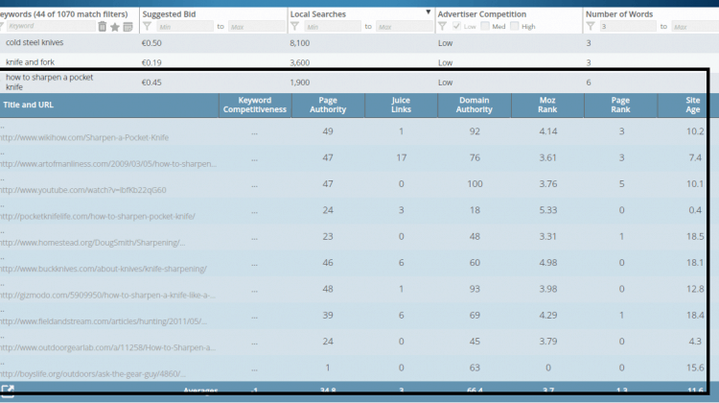
Task: Sort by Page Rank column
Action: (620, 105)
